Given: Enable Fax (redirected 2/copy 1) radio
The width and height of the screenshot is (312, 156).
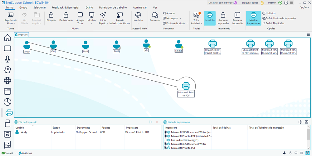Looking at the screenshot, I should [165, 140].
